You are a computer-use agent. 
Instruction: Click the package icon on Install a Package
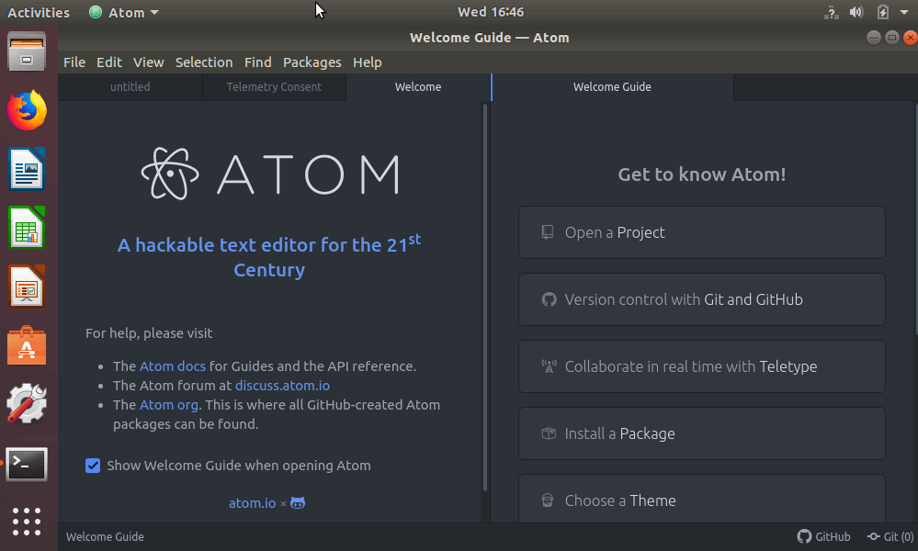click(549, 433)
